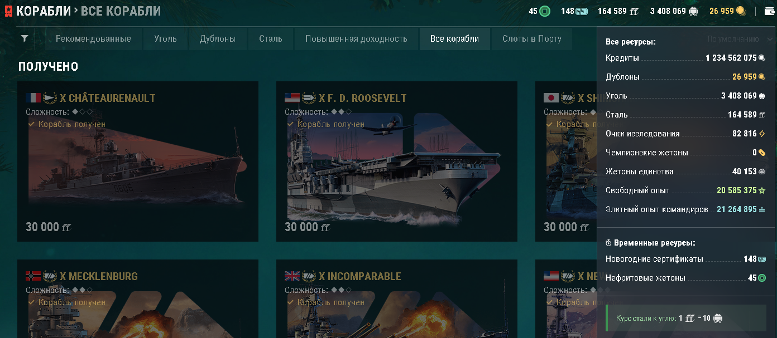The image size is (777, 338).
Task: Click the red Armory home icon
Action: click(8, 11)
